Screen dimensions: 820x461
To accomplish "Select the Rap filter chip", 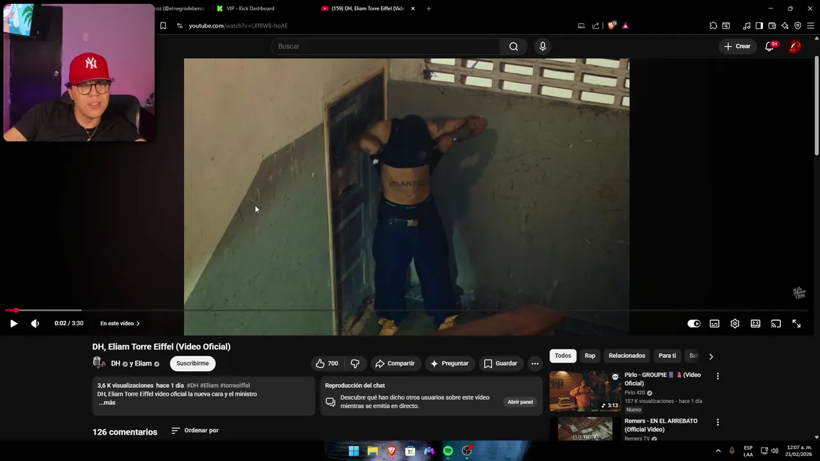I will click(590, 356).
